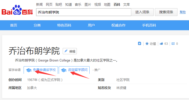Click the Baidu Baike logo
This screenshot has height=100, width=189.
coord(17,10)
